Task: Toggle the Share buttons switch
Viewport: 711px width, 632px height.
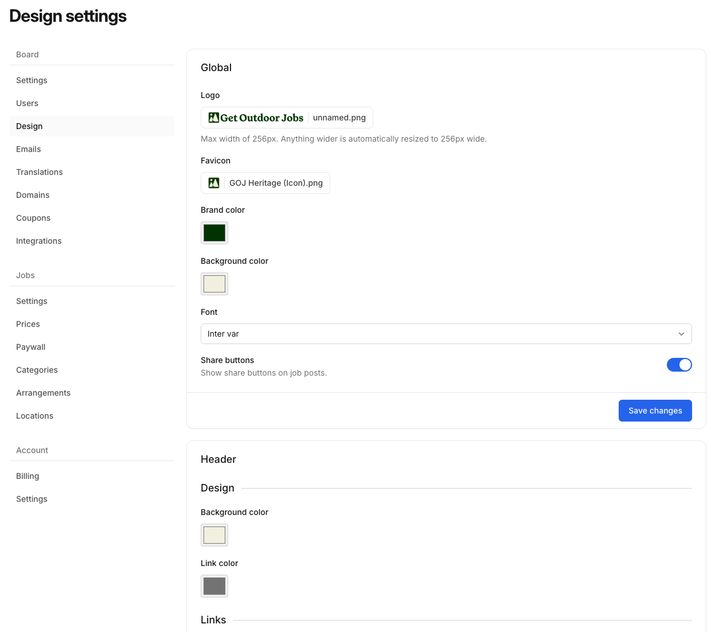Action: click(679, 365)
